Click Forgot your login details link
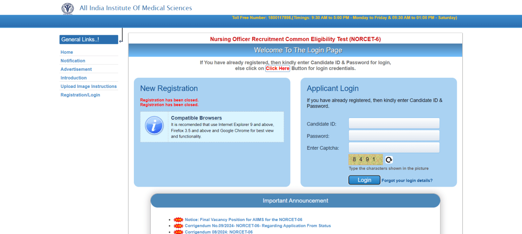The width and height of the screenshot is (522, 234). 407,180
